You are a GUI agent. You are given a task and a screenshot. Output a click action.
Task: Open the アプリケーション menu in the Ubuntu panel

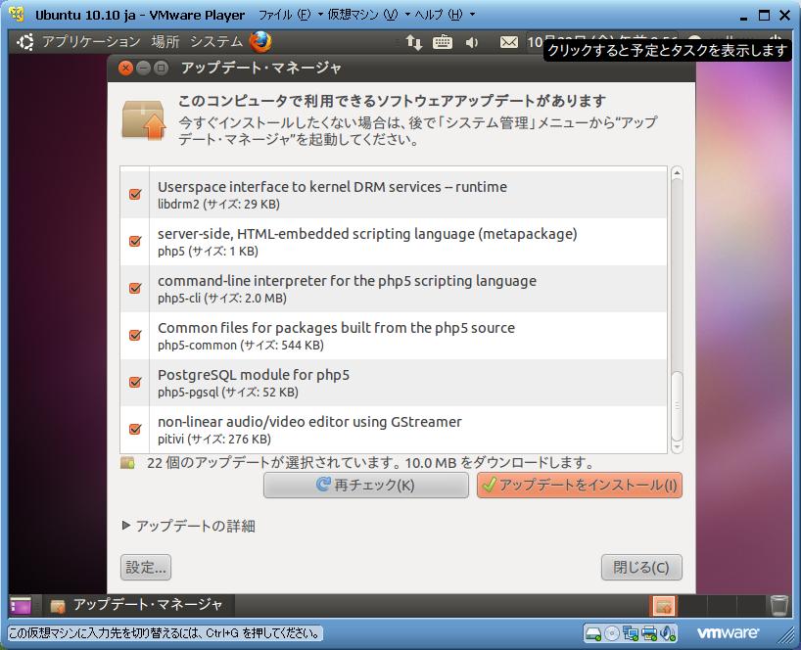(91, 41)
